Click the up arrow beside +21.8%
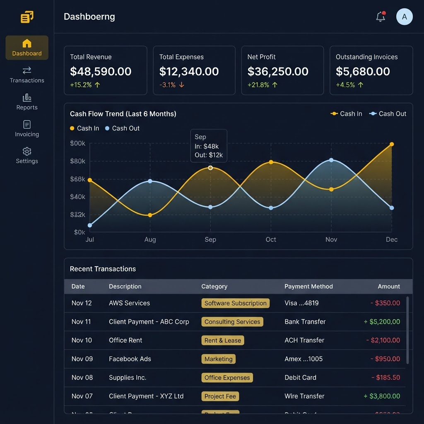The height and width of the screenshot is (424, 424). pos(275,85)
